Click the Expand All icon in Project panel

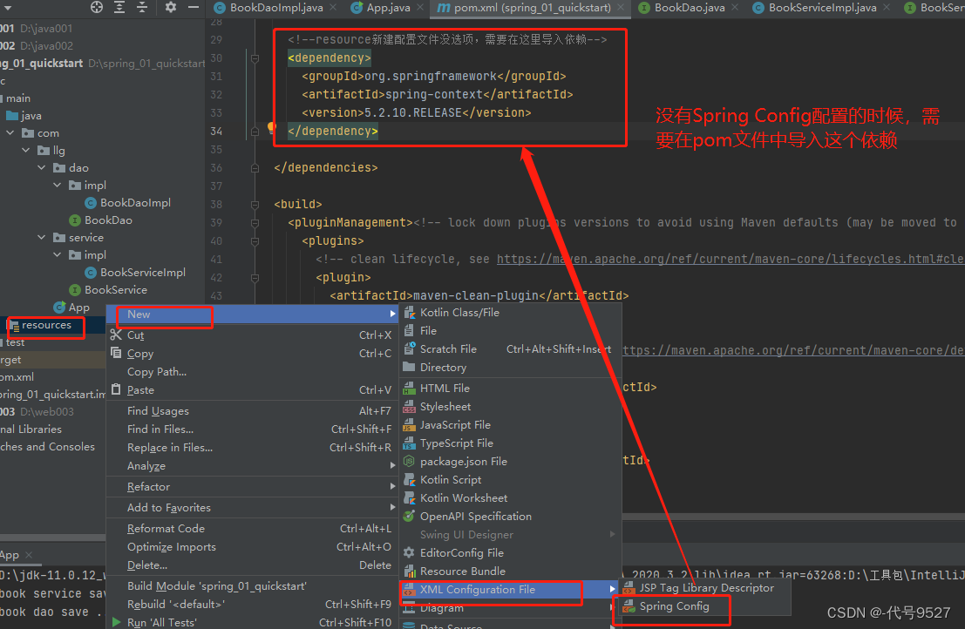tap(119, 7)
